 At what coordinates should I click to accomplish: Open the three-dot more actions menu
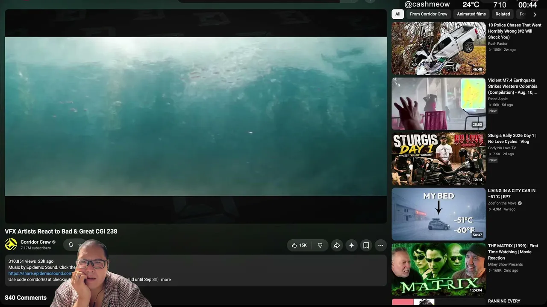pos(381,245)
